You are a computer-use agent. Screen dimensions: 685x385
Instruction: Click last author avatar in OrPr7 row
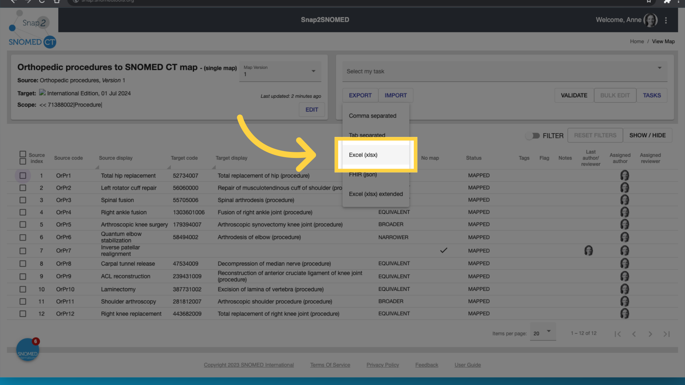click(x=588, y=251)
